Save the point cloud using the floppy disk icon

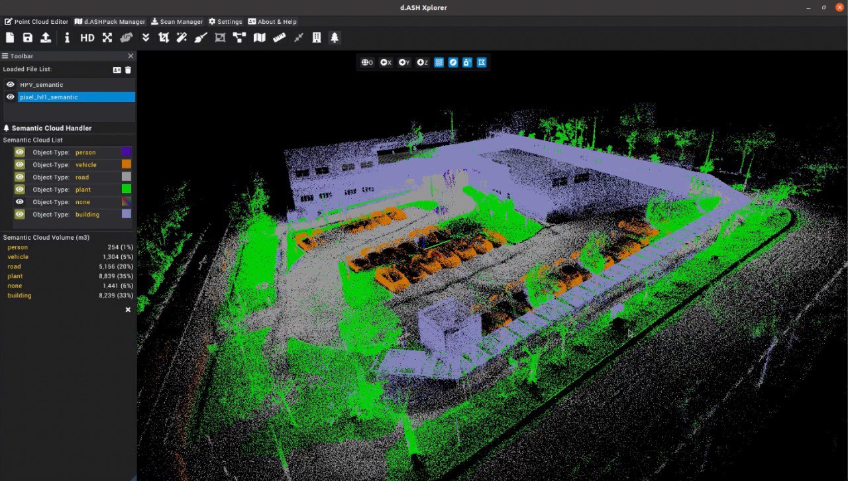pos(28,38)
